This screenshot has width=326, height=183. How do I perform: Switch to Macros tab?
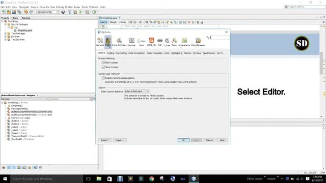(187, 53)
